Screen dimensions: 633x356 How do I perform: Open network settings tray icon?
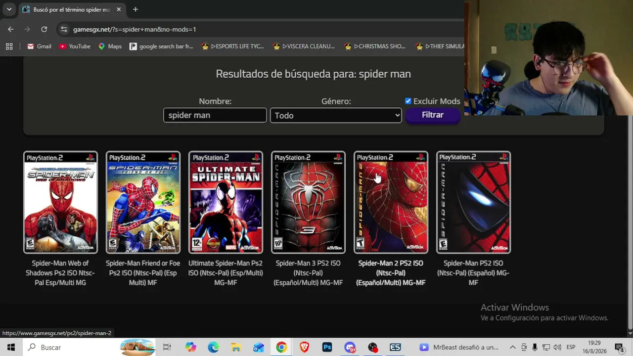[546, 347]
